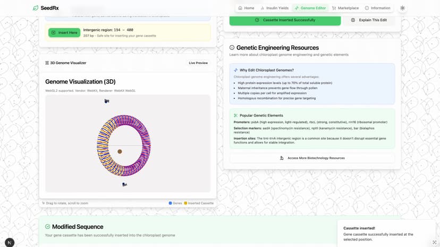Screen dimensions: 440x247
Task: Click the yellow Inserted Cassette legend swatch
Action: (185, 203)
